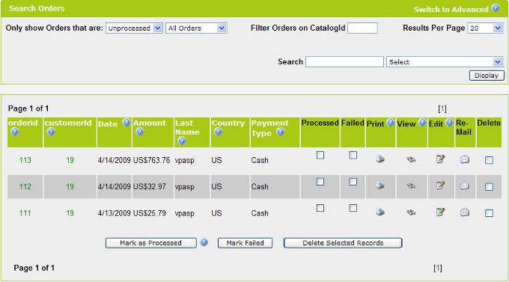Open Results Per Page dropdown
509x282 pixels.
(x=485, y=28)
